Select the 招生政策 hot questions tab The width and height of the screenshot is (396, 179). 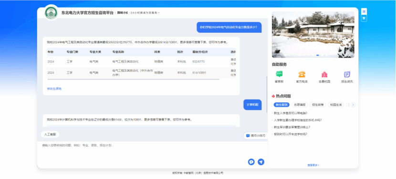tap(318, 105)
